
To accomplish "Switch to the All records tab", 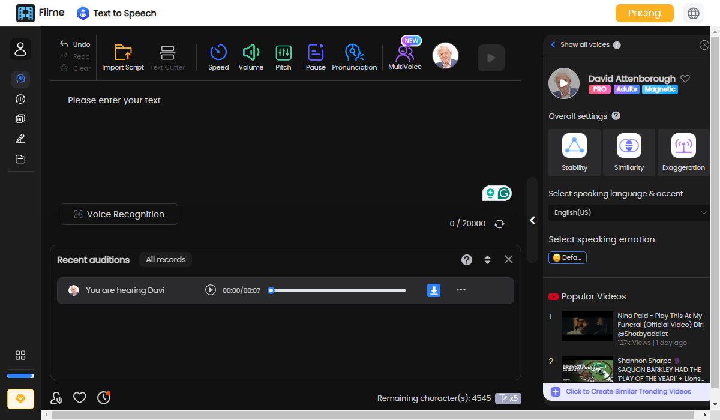I will coord(166,260).
